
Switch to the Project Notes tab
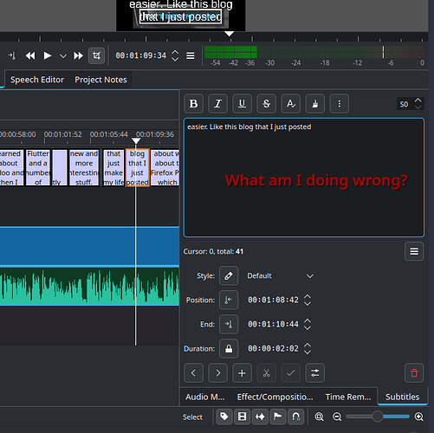100,80
